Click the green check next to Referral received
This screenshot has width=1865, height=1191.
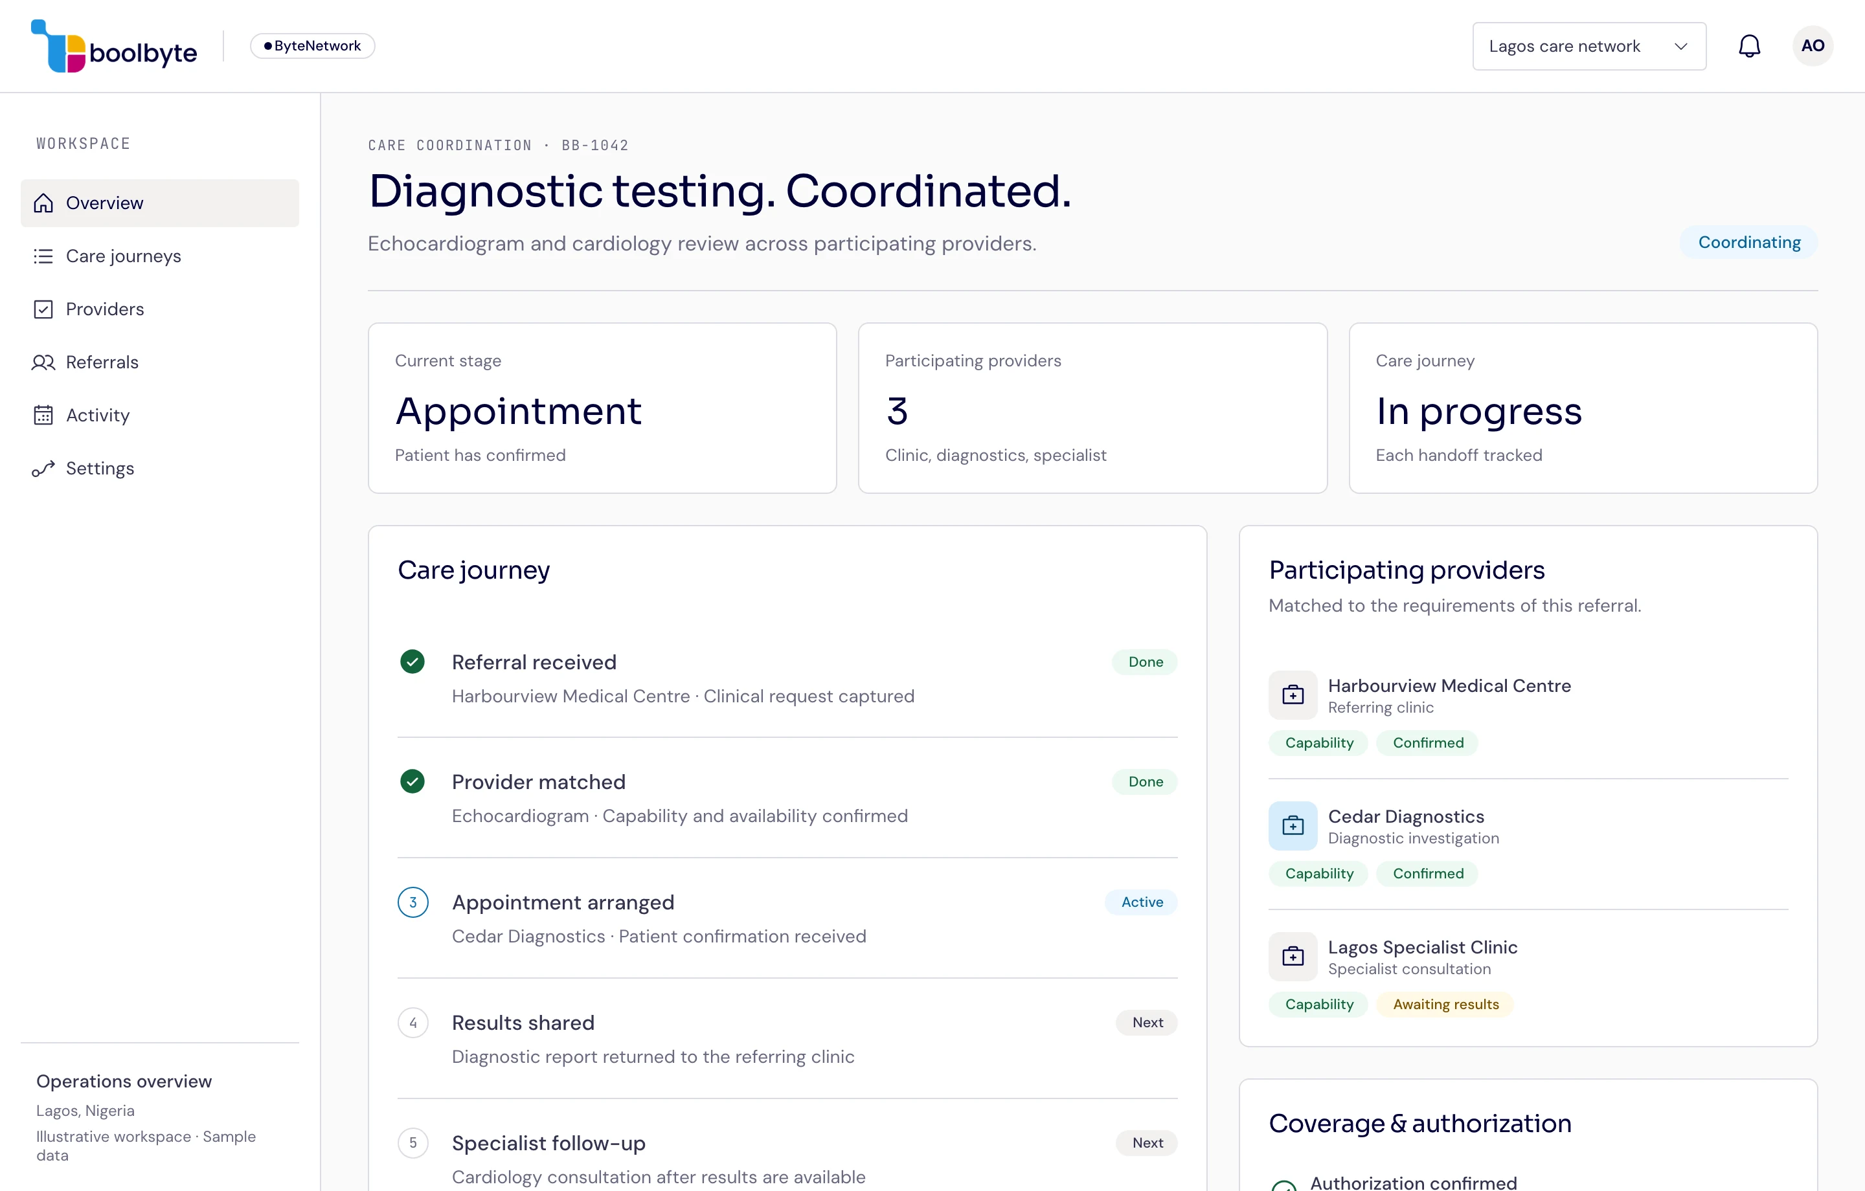pyautogui.click(x=413, y=662)
